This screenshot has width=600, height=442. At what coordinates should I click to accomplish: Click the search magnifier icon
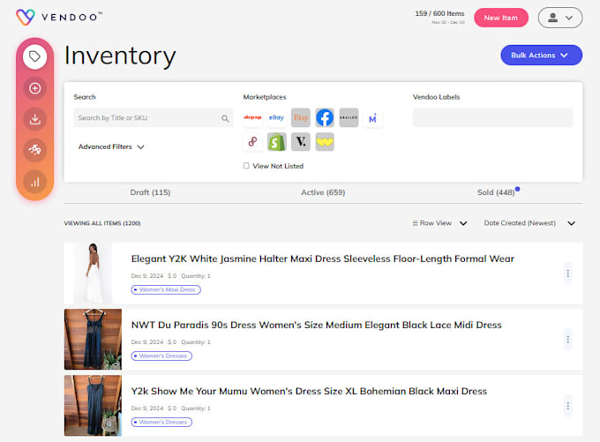[225, 118]
